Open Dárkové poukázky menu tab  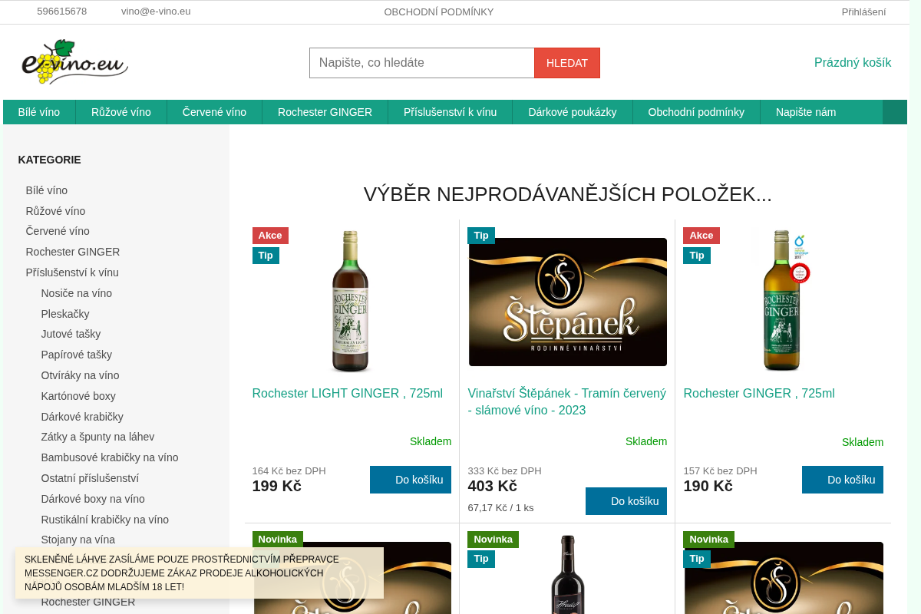tap(573, 112)
